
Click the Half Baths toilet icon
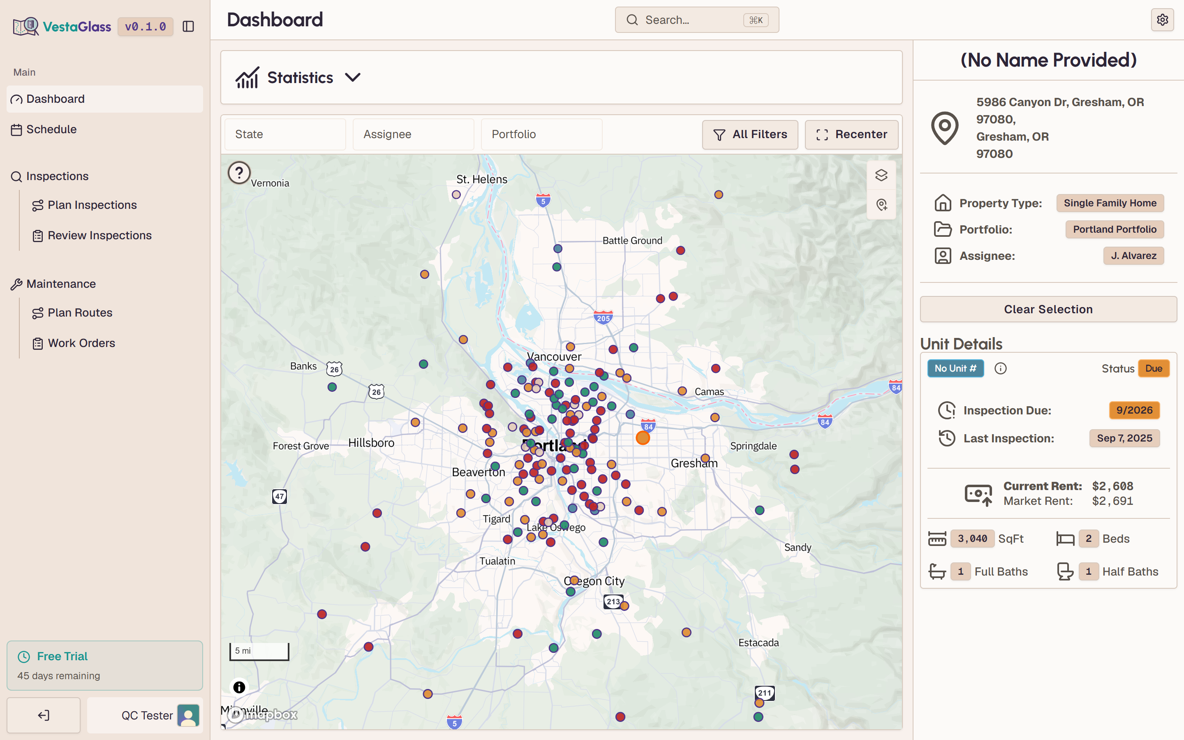[1065, 571]
